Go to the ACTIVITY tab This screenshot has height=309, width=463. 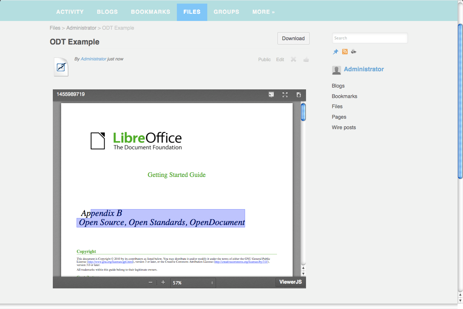click(x=70, y=12)
